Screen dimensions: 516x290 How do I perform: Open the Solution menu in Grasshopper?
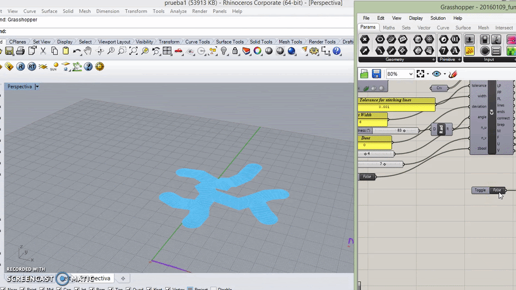tap(438, 18)
